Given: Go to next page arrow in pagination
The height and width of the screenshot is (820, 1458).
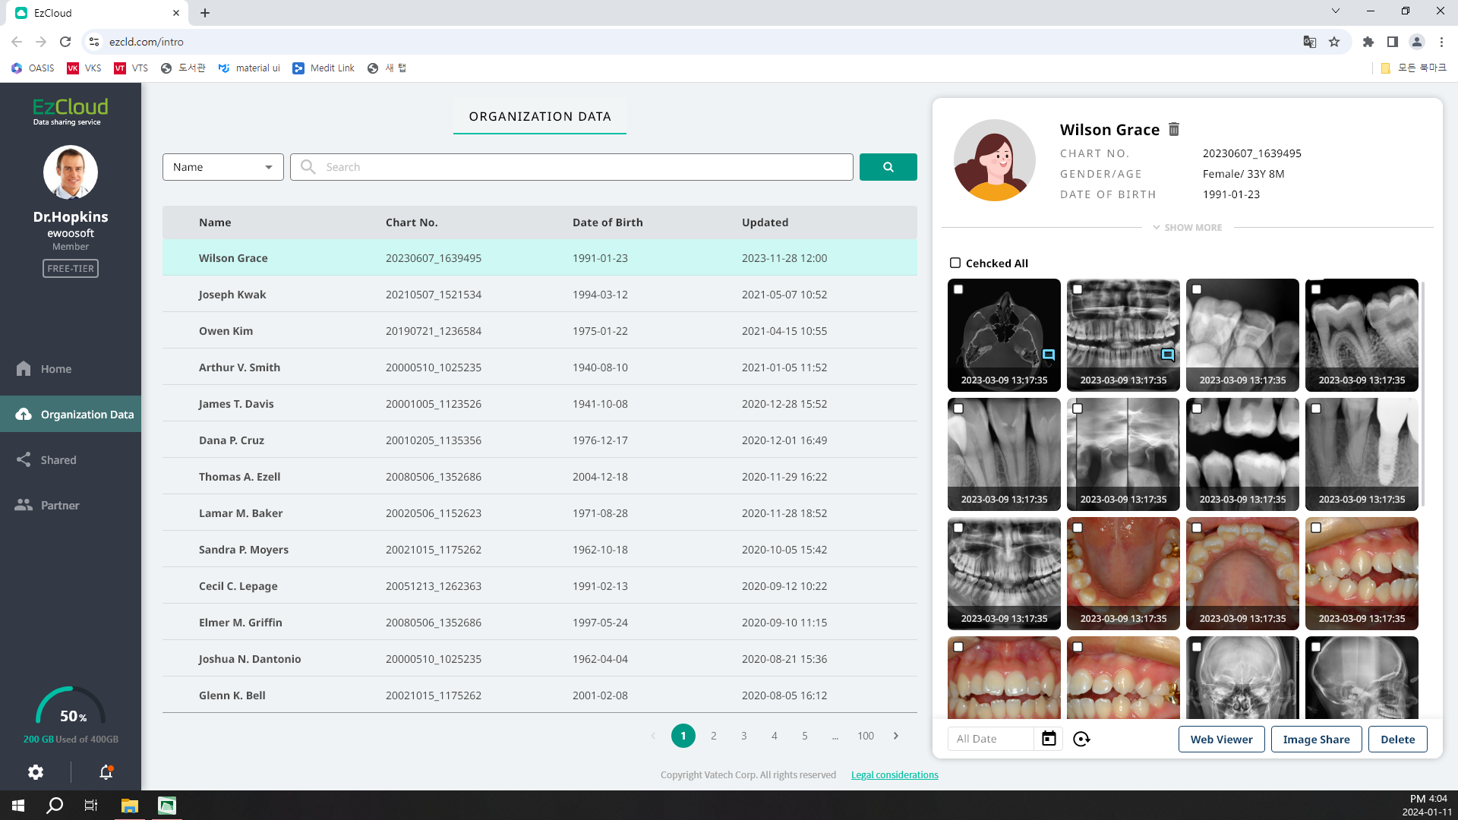Looking at the screenshot, I should [x=896, y=736].
